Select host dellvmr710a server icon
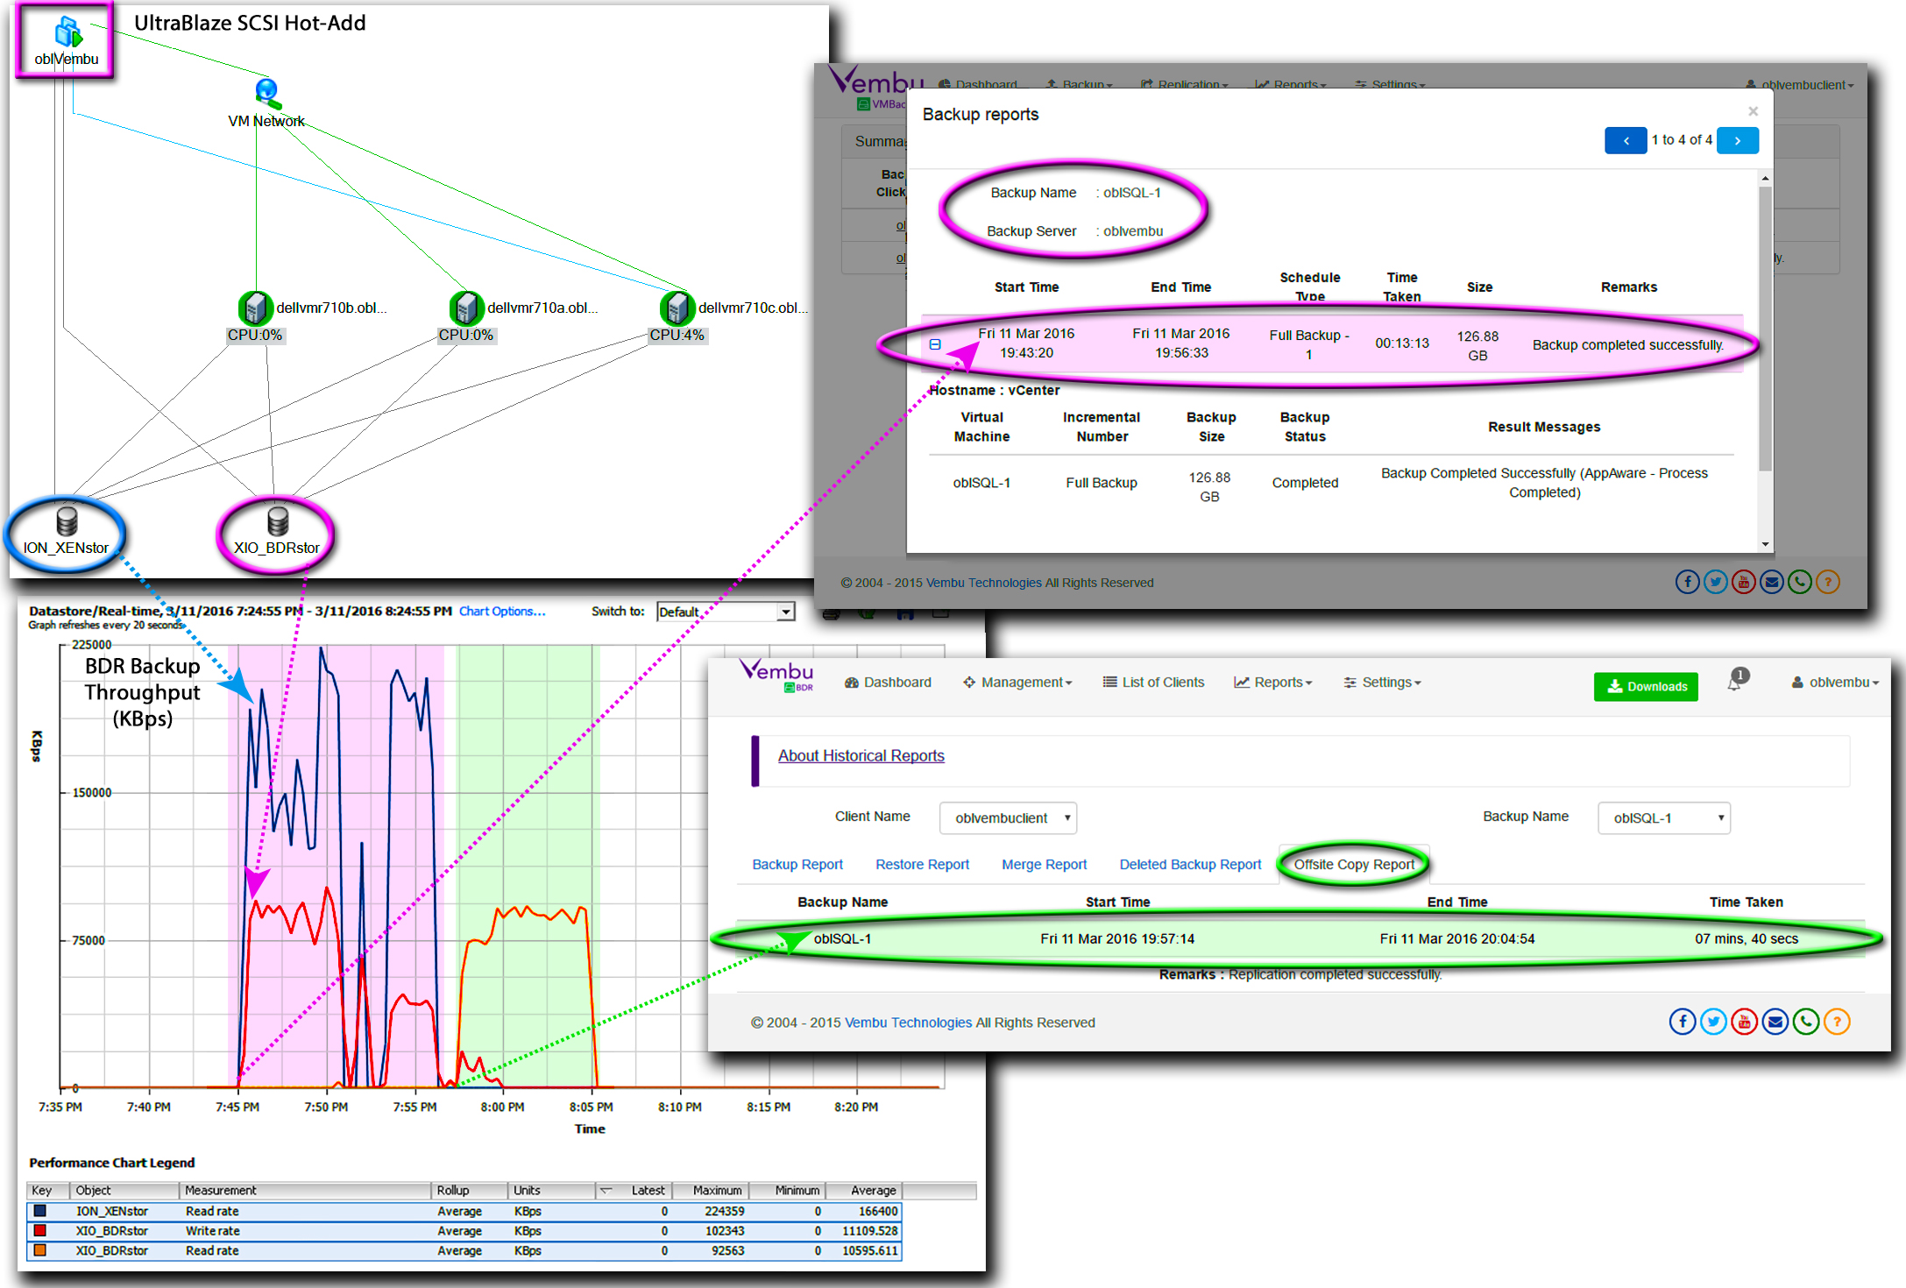Viewport: 1906px width, 1288px height. (x=466, y=308)
